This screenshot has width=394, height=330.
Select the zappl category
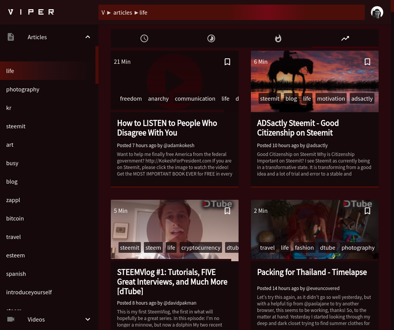[x=48, y=200]
